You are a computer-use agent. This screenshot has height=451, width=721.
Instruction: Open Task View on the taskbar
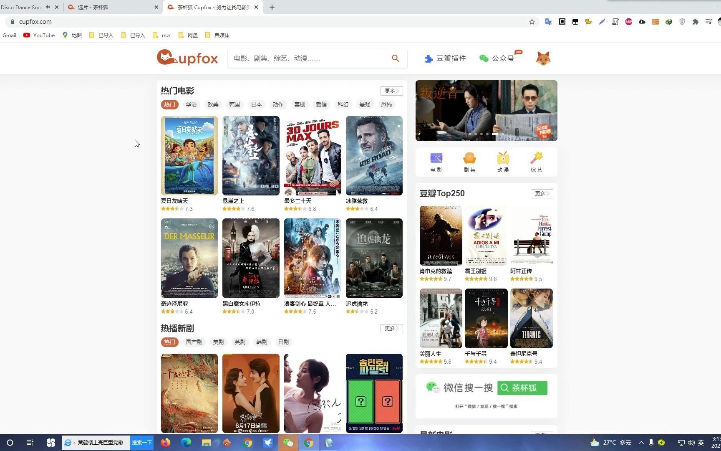pos(30,443)
